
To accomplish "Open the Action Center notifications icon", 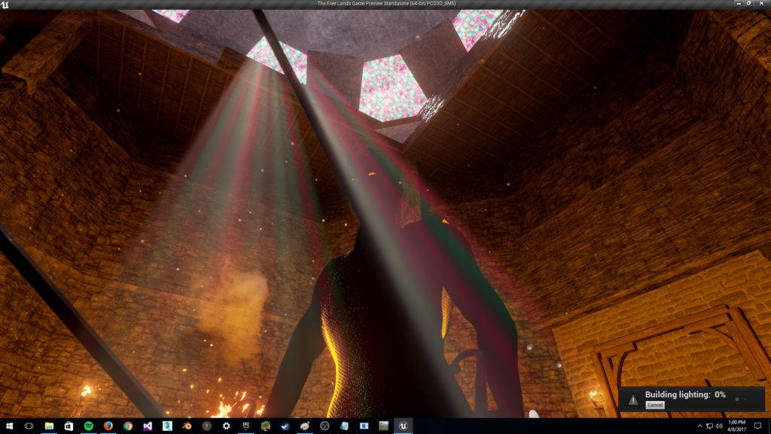I will 757,426.
